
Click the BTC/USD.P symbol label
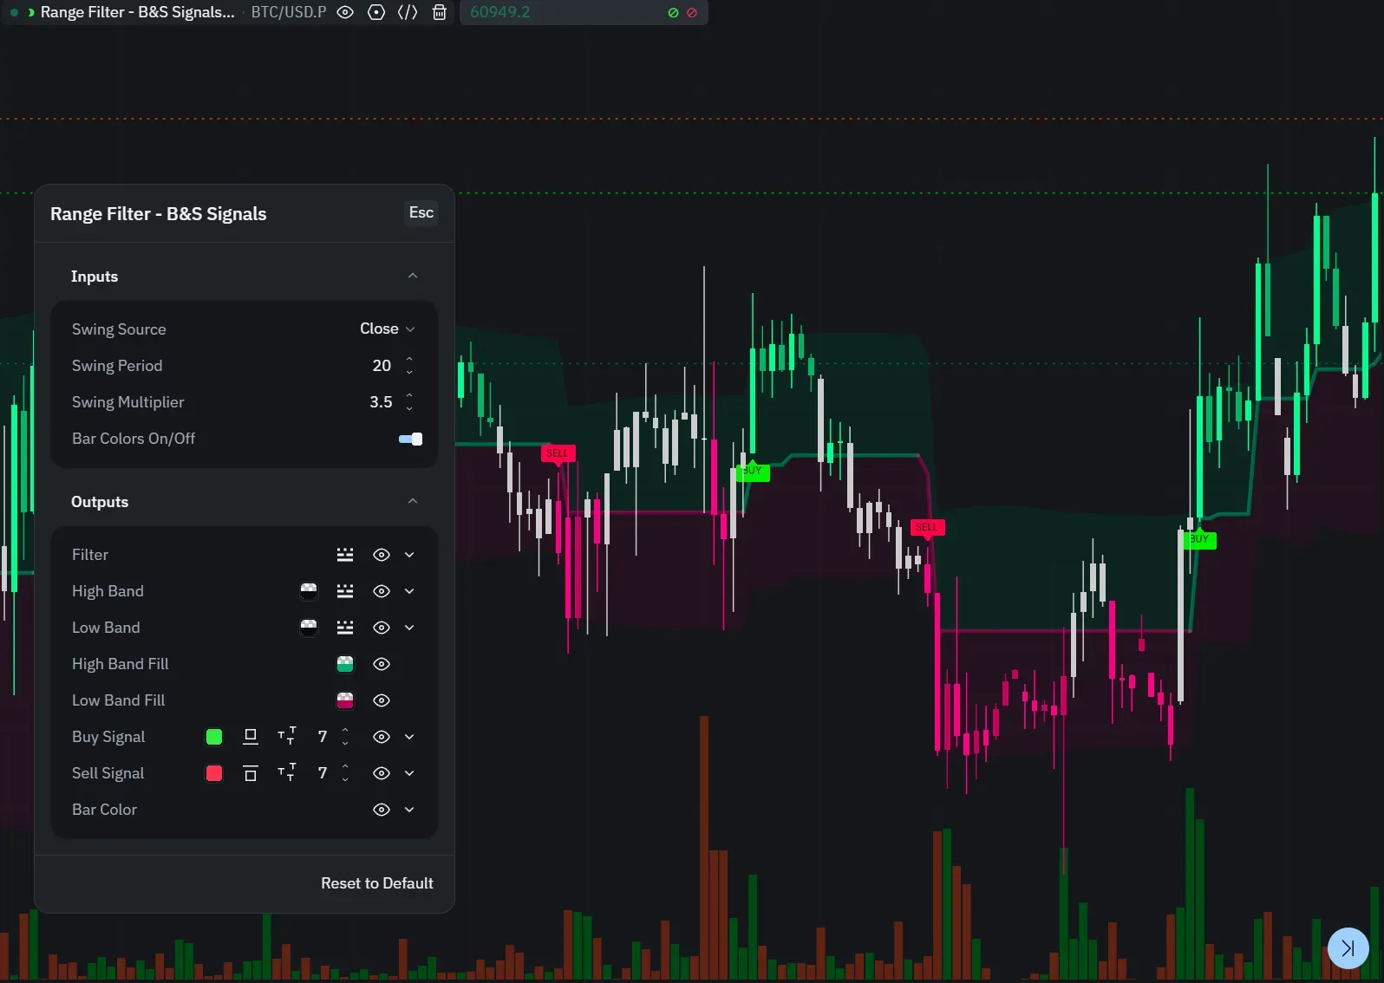[289, 12]
